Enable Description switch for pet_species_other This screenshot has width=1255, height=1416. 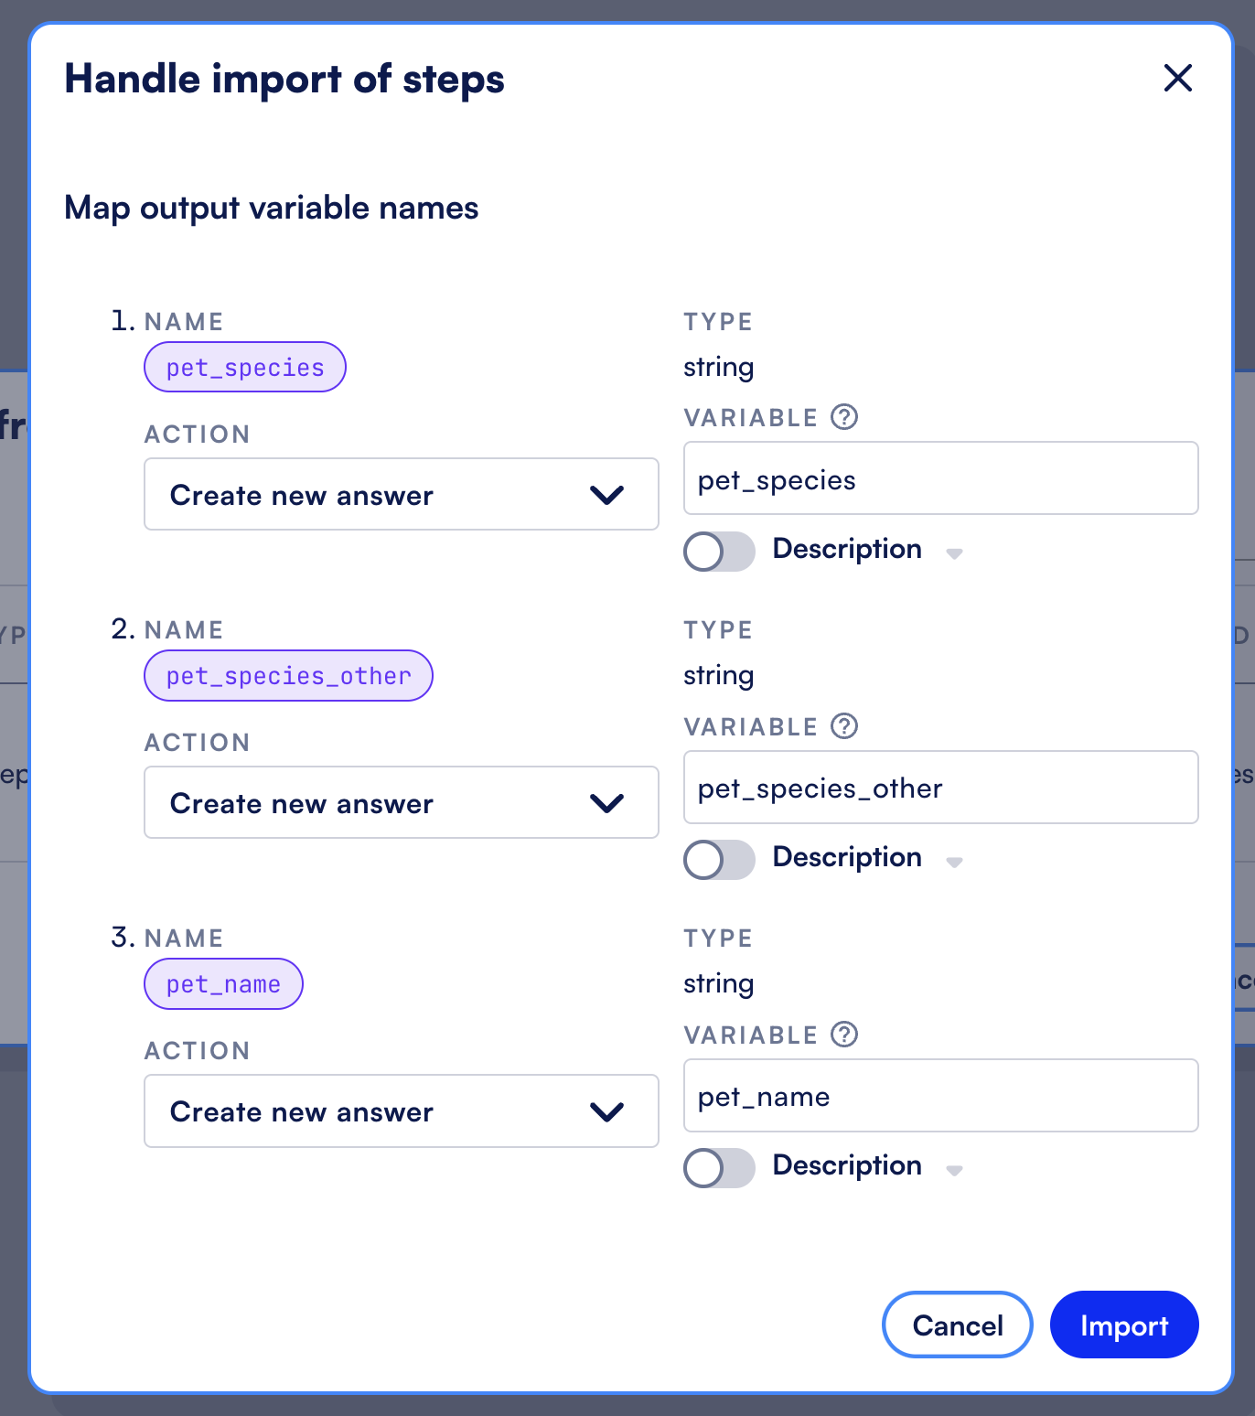click(719, 860)
